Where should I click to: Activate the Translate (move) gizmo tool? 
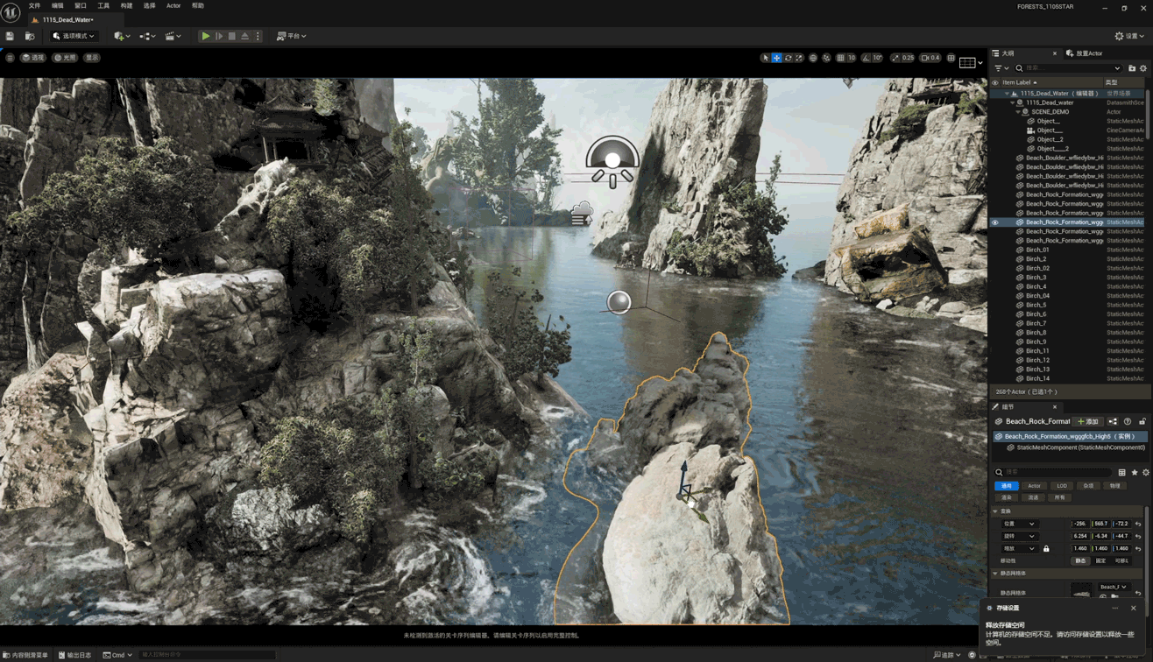pos(776,58)
